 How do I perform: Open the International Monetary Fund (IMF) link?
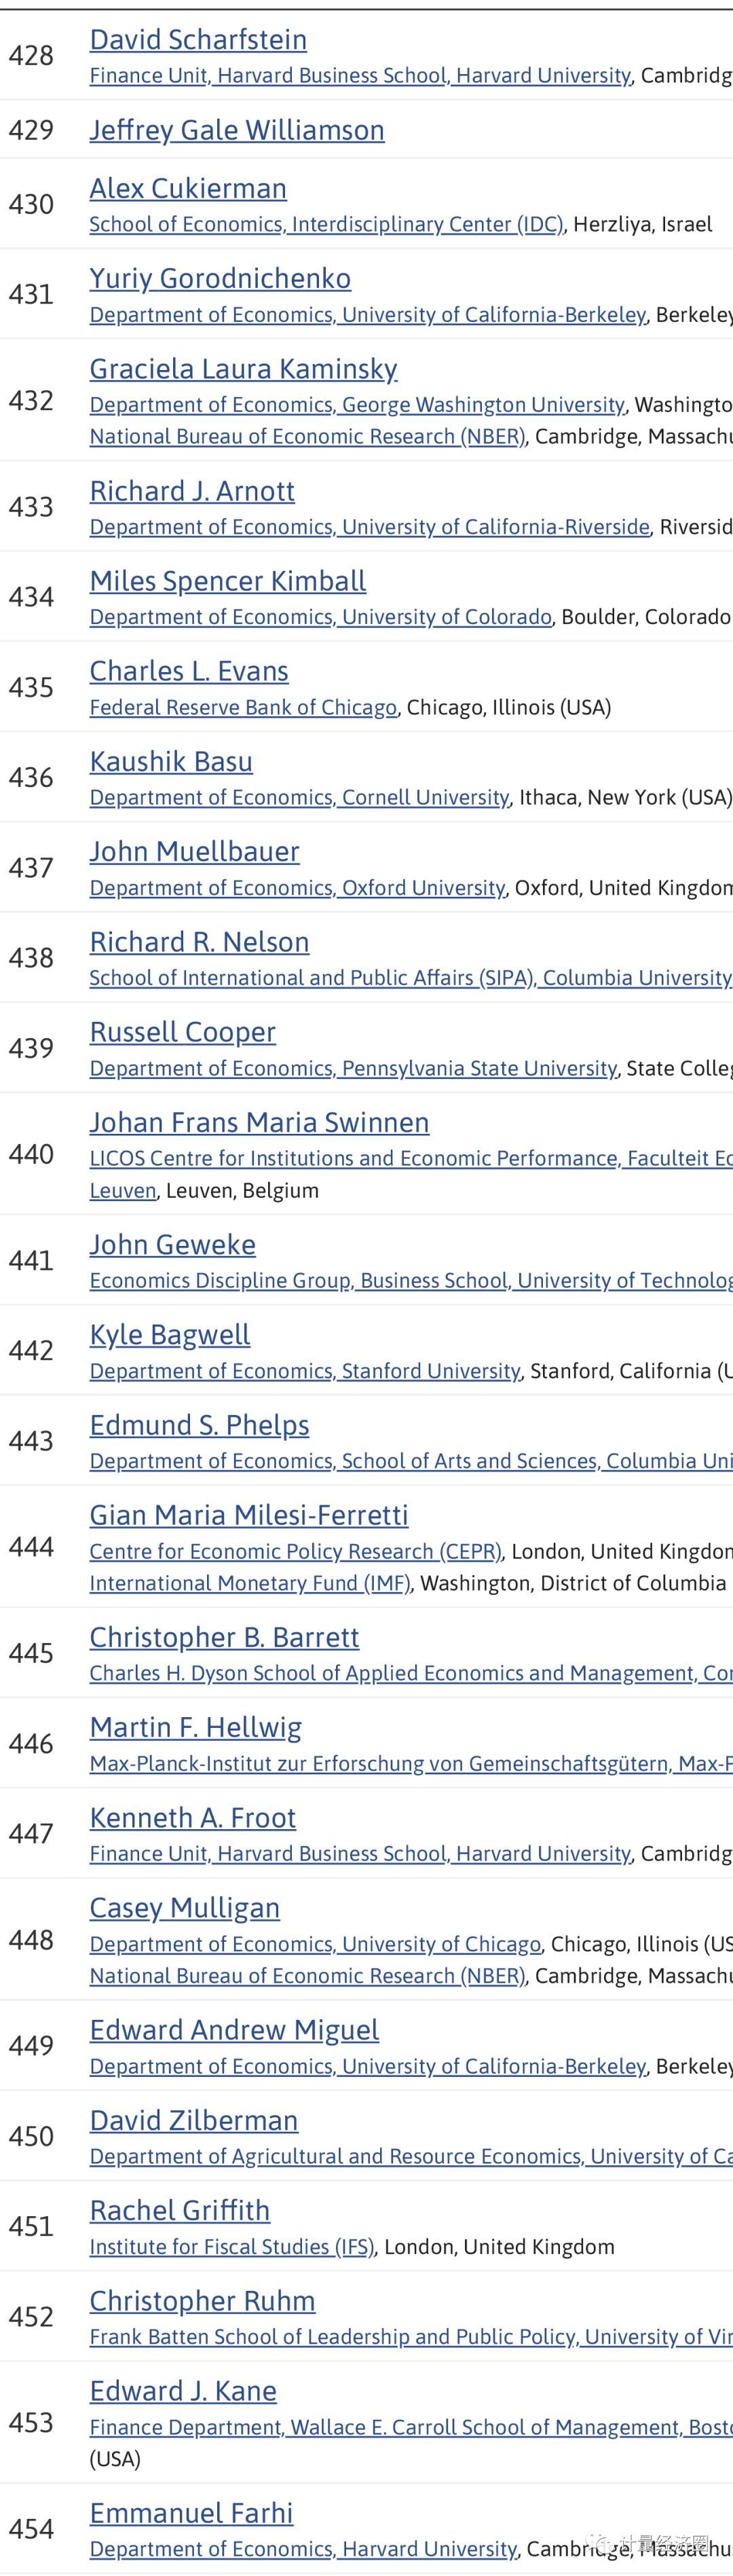point(250,1584)
